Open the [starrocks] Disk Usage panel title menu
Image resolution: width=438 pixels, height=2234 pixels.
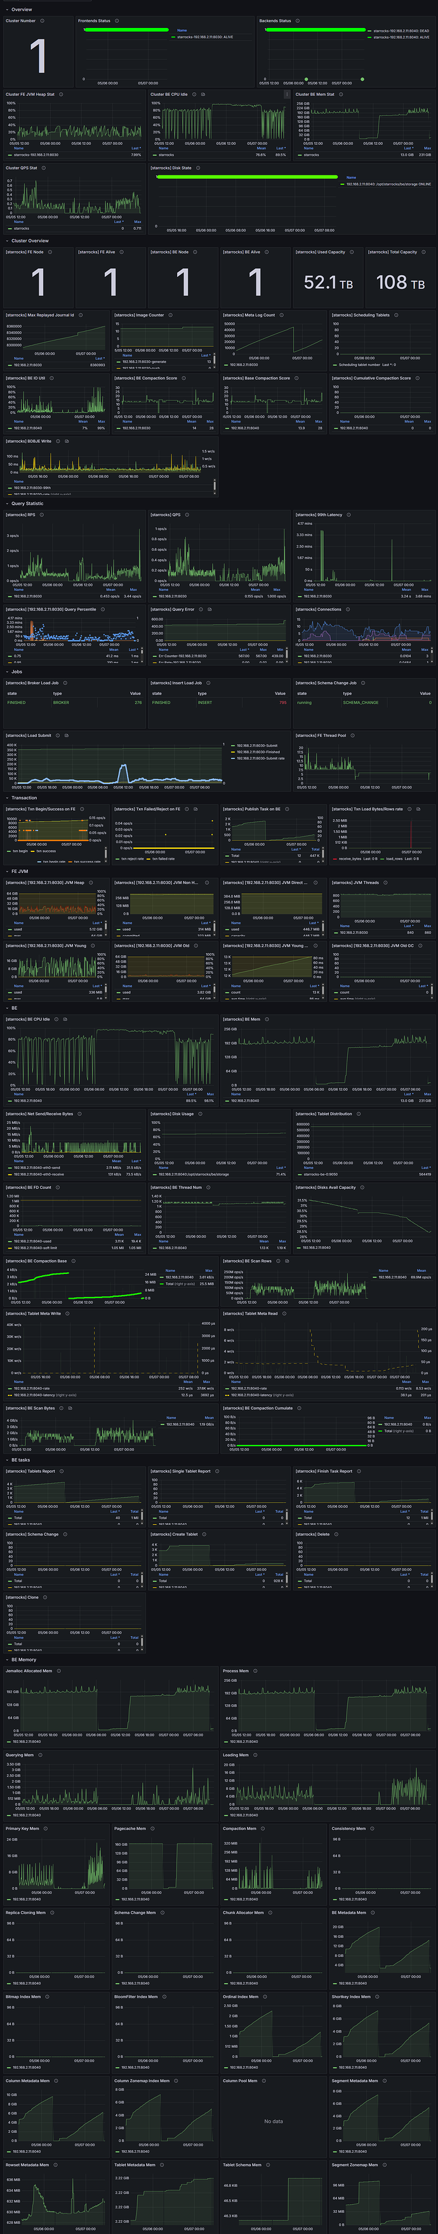point(172,1114)
